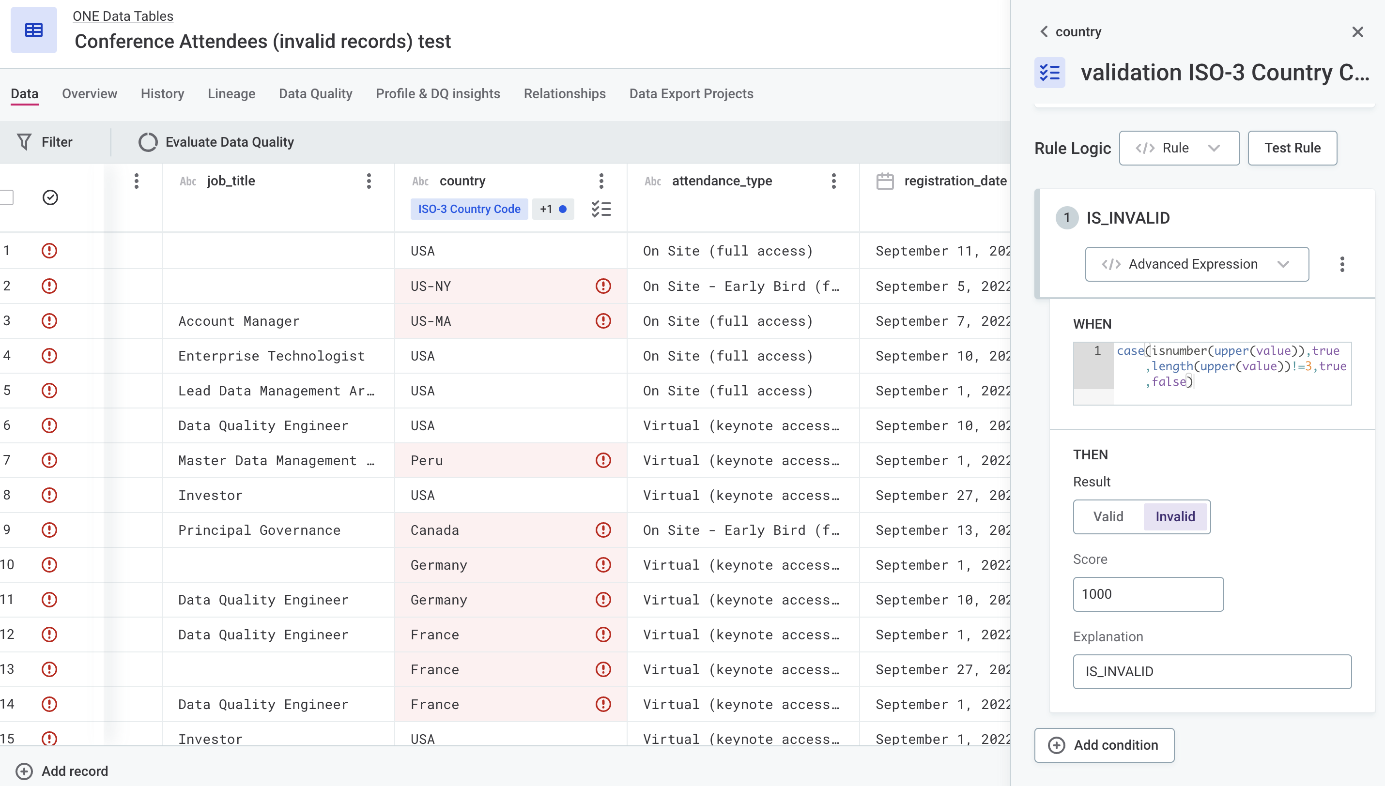This screenshot has height=786, width=1385.
Task: Click into the Score input field
Action: 1148,594
